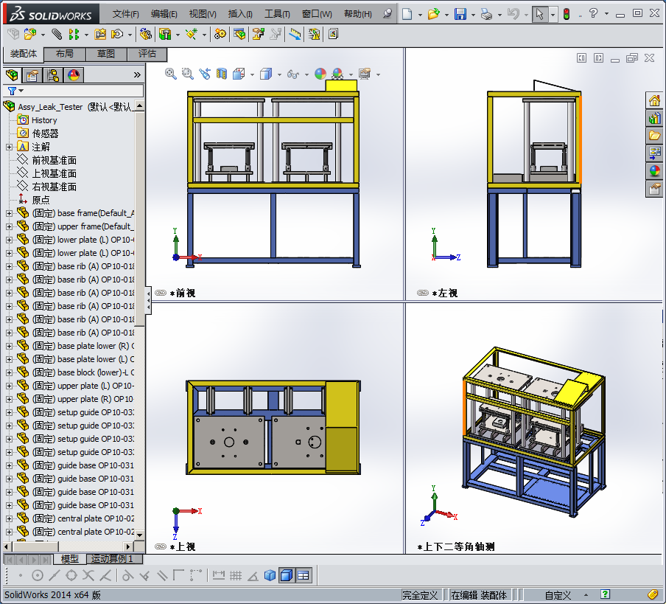Screen dimensions: 666x604
Task: Click the Hide/Show Items glasses icon
Action: pyautogui.click(x=293, y=74)
